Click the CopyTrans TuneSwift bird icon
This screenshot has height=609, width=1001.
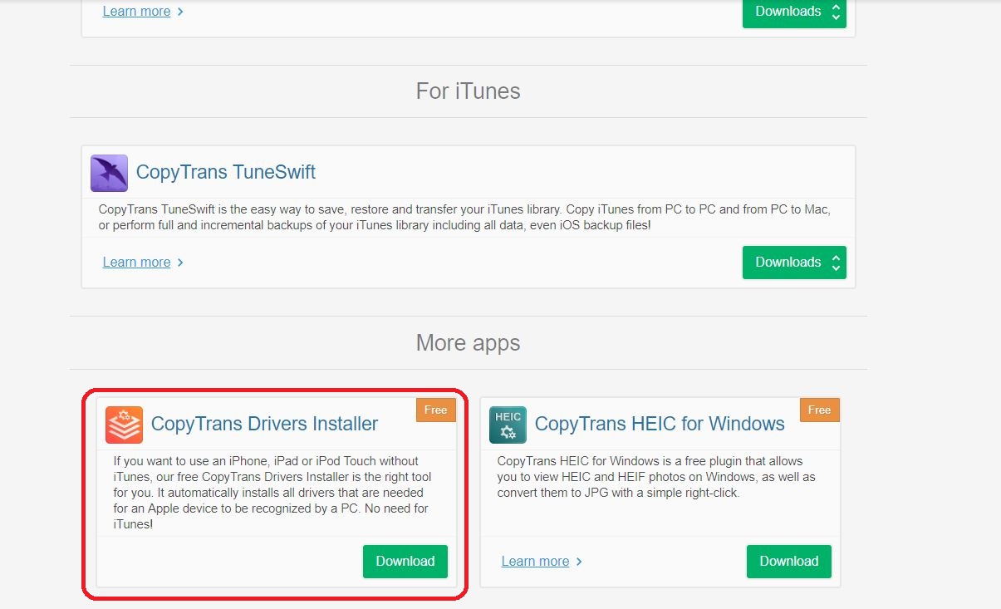[109, 173]
